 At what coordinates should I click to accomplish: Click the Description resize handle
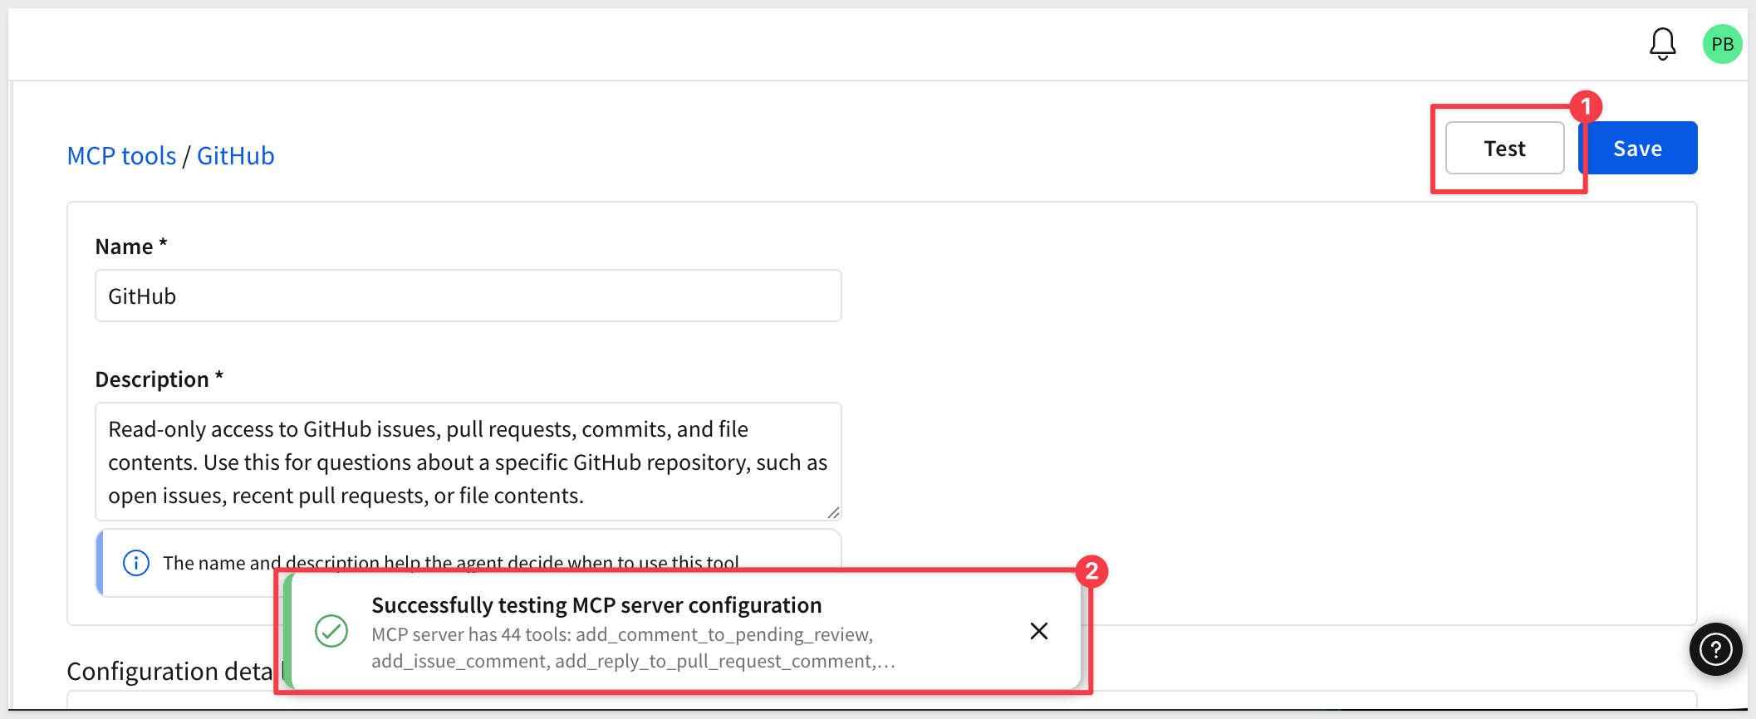coord(833,512)
